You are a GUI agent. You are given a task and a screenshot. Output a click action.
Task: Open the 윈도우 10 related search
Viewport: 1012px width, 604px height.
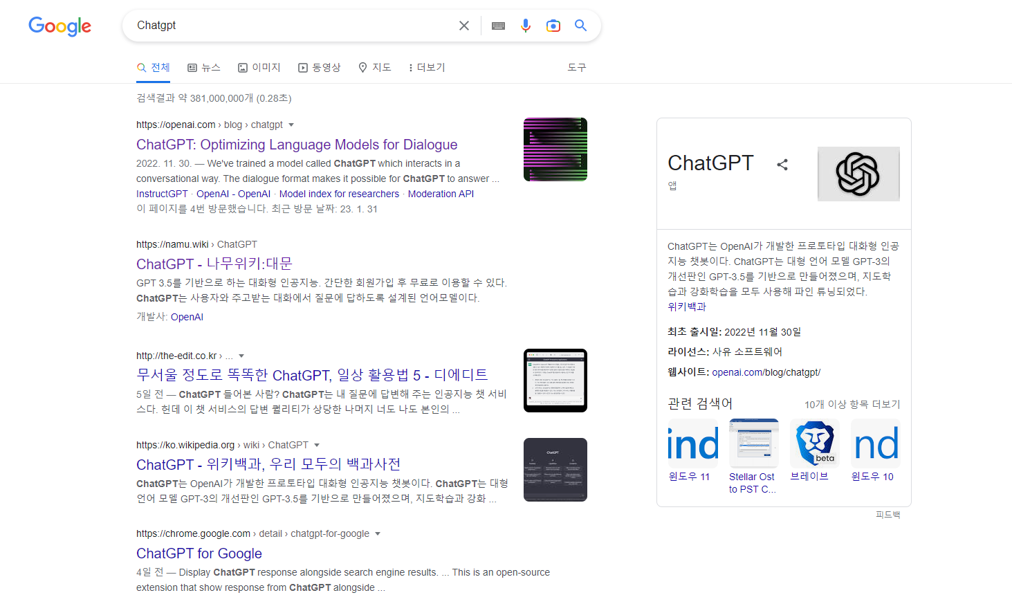pyautogui.click(x=876, y=450)
